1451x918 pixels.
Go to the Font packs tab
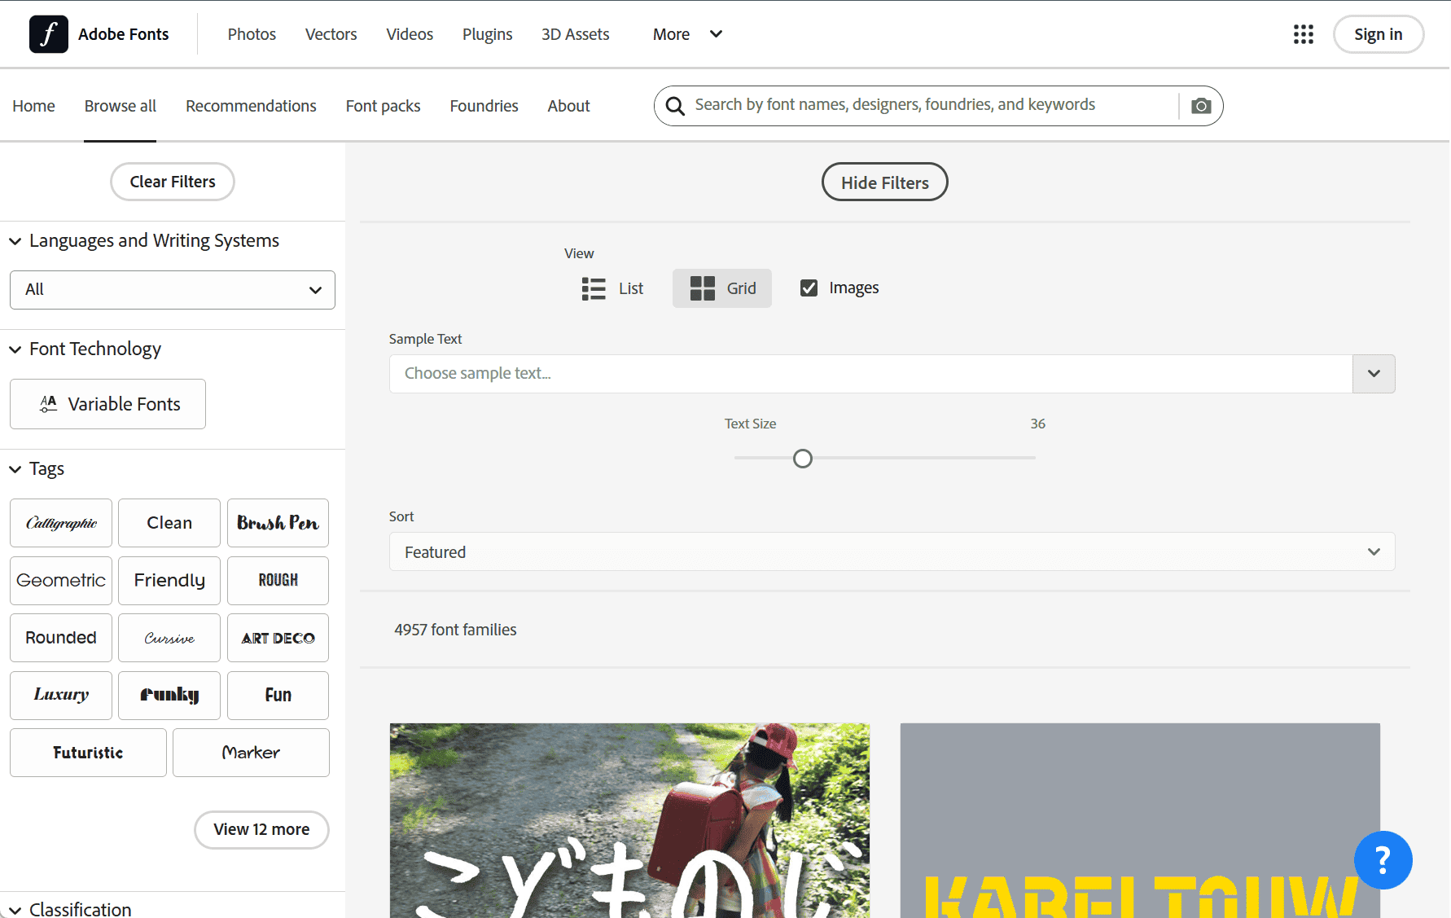(383, 106)
